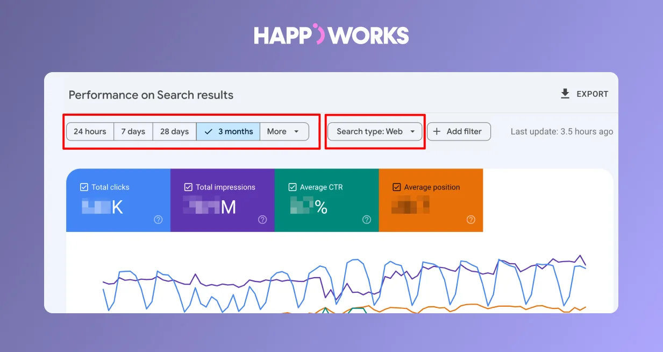The width and height of the screenshot is (663, 352).
Task: Open the More date range dropdown
Action: 284,131
